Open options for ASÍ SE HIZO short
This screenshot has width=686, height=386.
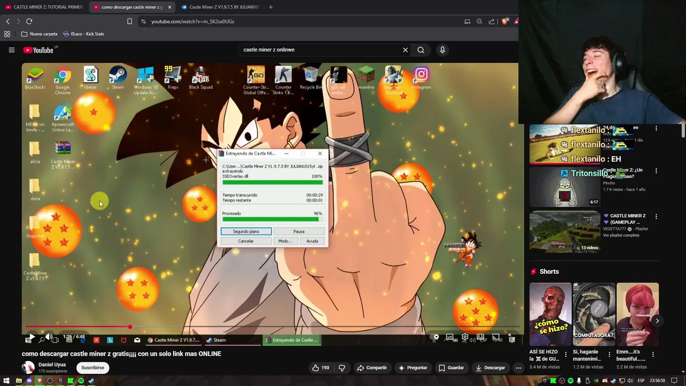[x=565, y=355]
